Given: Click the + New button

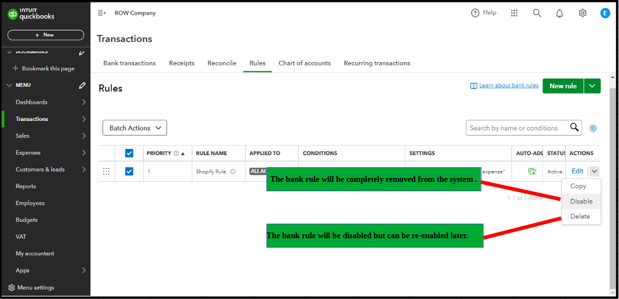Looking at the screenshot, I should 46,35.
